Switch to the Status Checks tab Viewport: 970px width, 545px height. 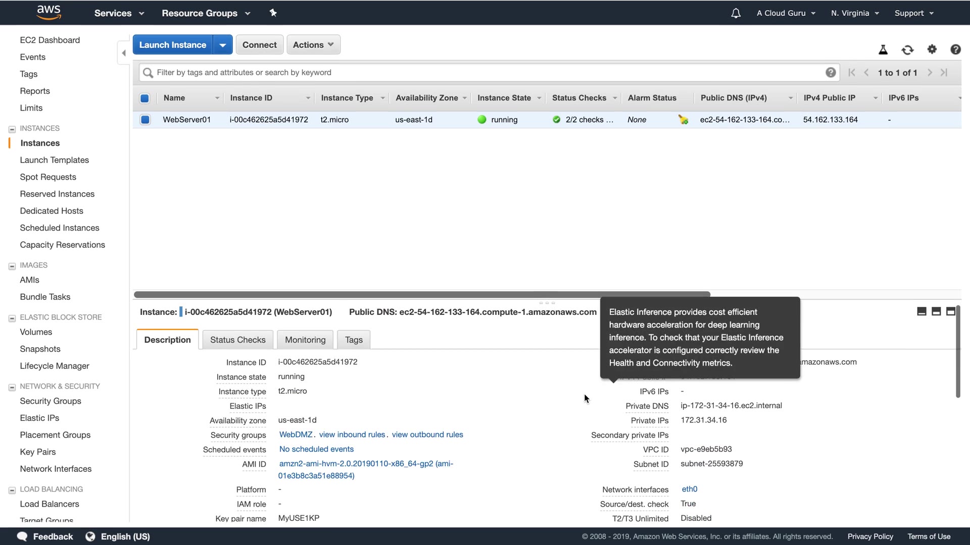[237, 340]
